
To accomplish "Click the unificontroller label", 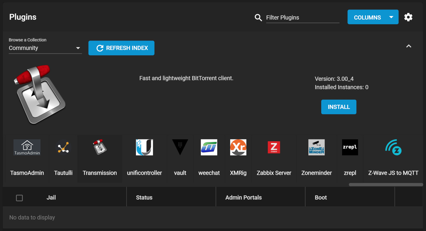I will pos(144,173).
